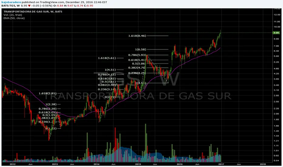The image size is (283, 167).
Task: Click the 2017 label on time axis
Action: (221, 164)
